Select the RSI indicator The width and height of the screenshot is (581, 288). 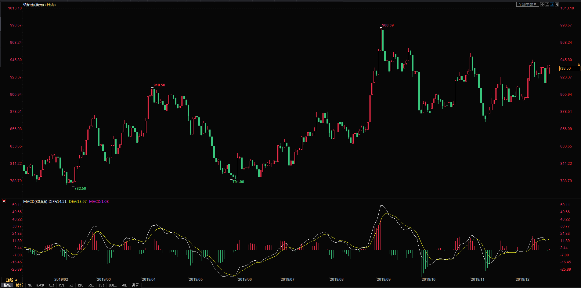91,285
